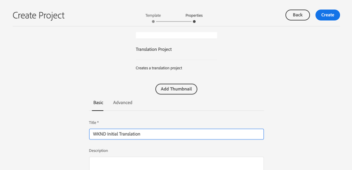Select the Properties step label
The height and width of the screenshot is (170, 352).
[194, 15]
